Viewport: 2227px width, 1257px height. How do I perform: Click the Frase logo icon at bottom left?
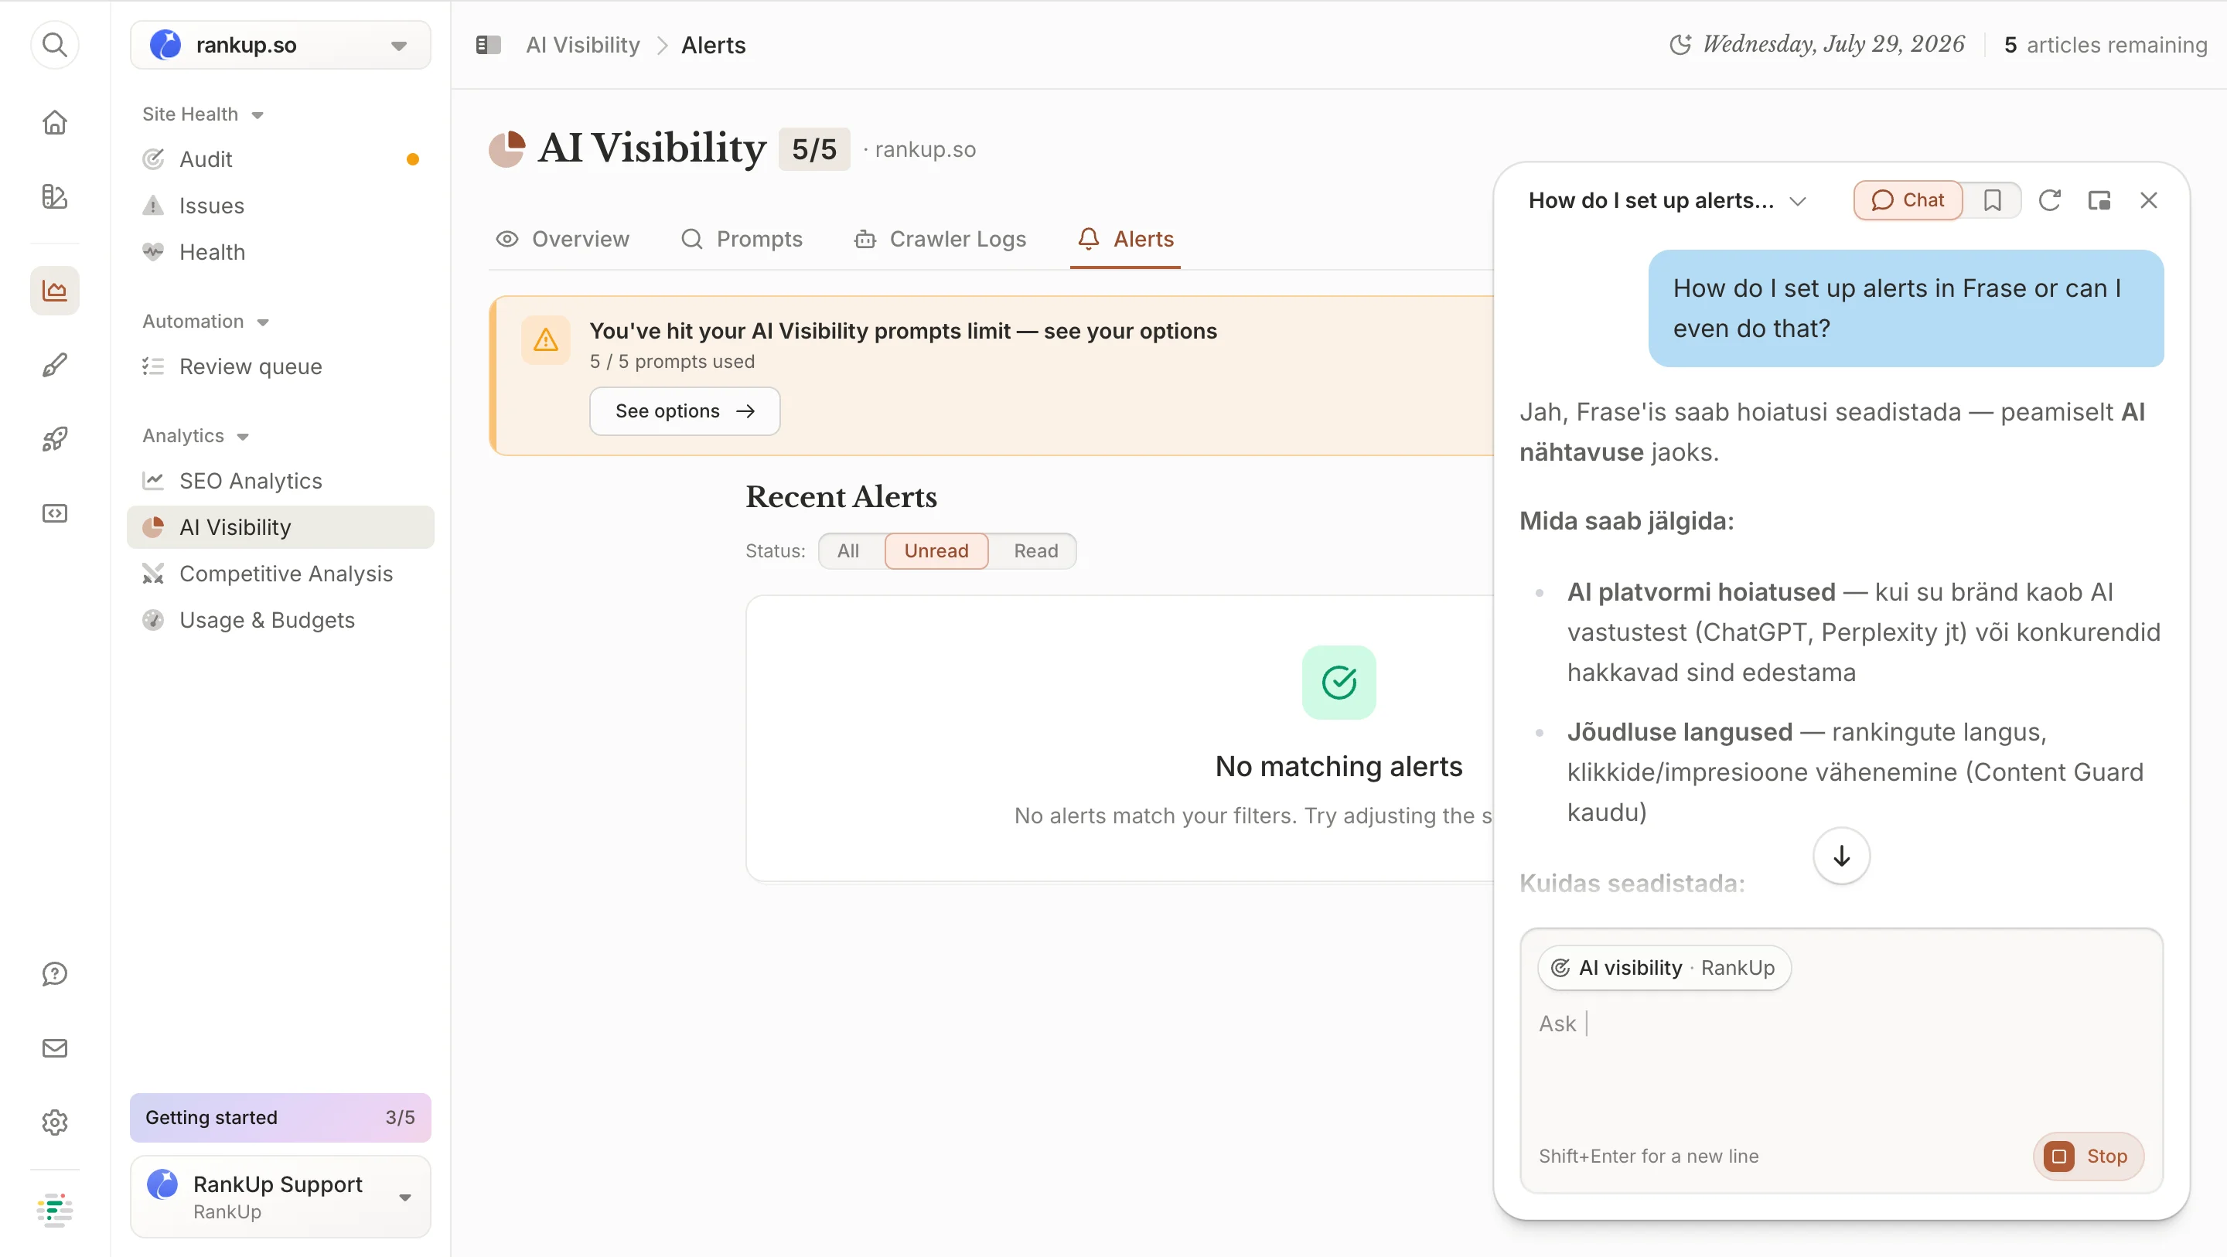click(54, 1209)
